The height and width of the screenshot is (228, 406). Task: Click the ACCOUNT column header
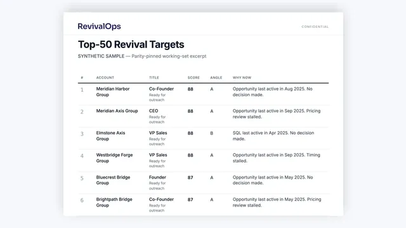105,77
